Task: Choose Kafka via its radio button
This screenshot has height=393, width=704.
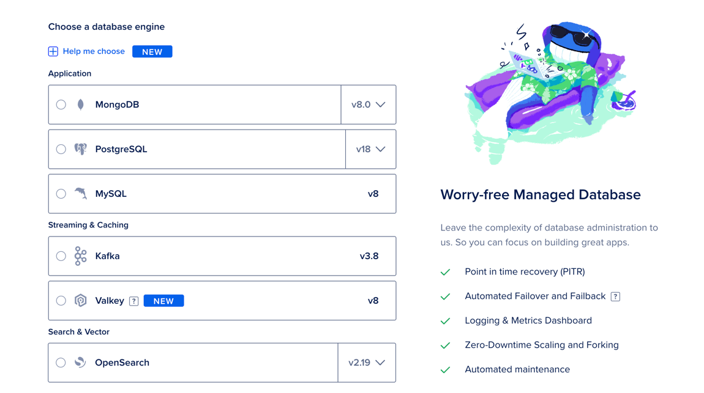Action: [61, 255]
